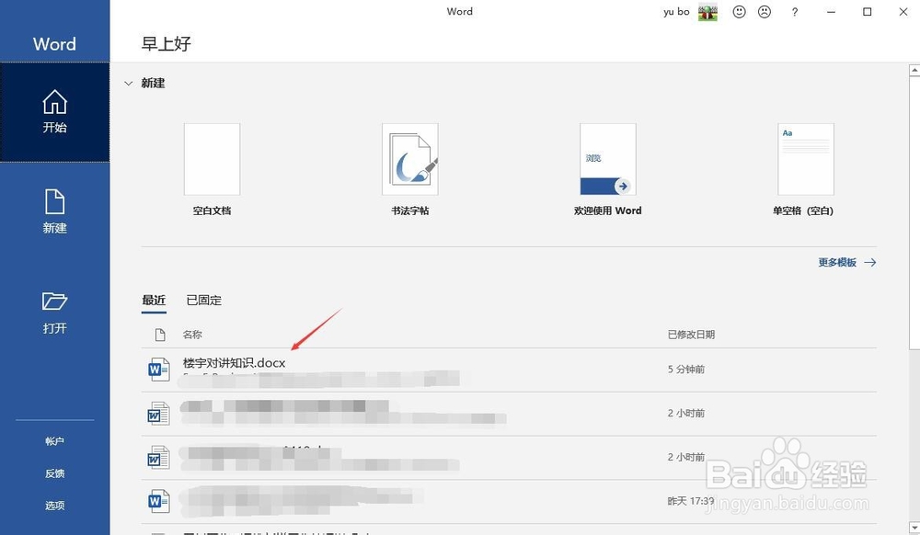
Task: Sort by clicking the 名称 column header
Action: click(191, 334)
